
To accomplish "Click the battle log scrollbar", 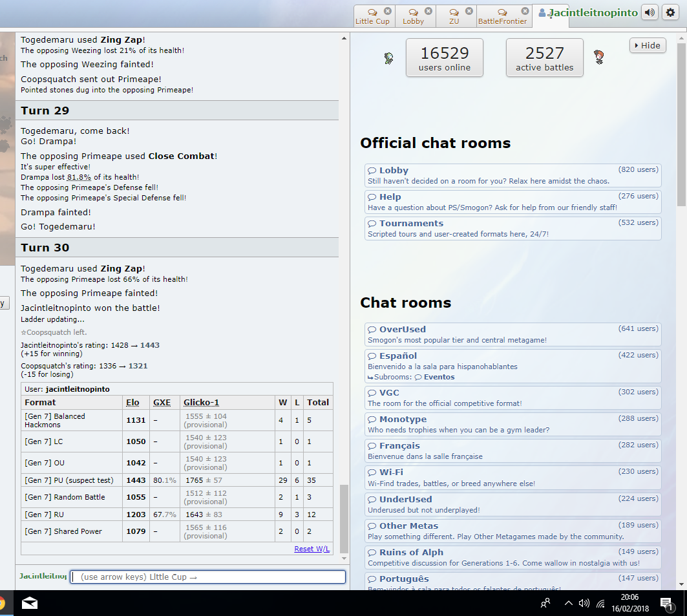I will [344, 517].
